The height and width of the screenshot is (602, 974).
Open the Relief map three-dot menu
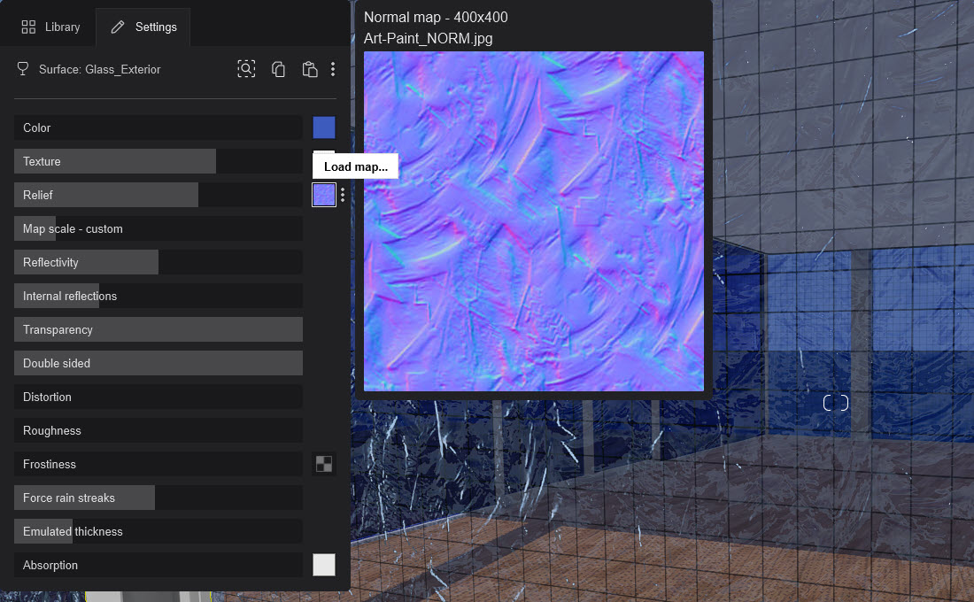[x=343, y=195]
